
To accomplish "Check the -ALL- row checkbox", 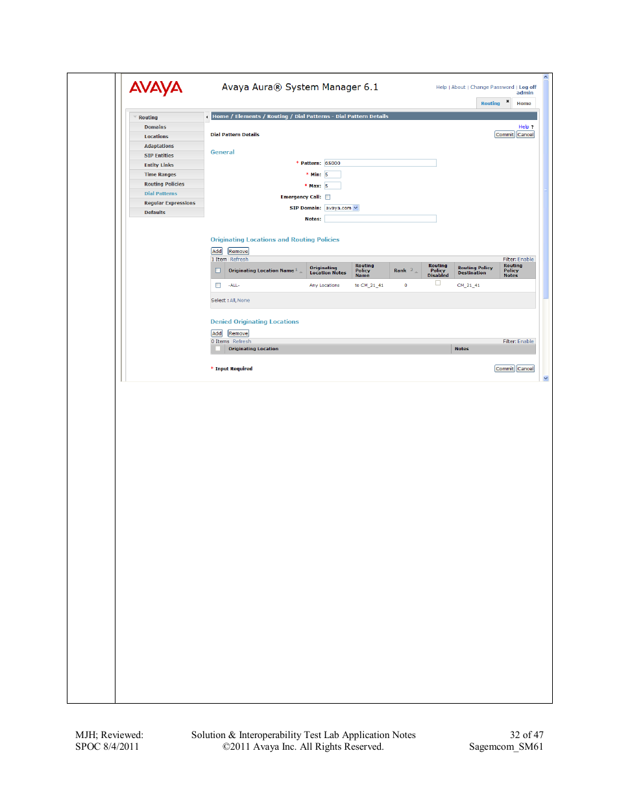I will tap(218, 285).
